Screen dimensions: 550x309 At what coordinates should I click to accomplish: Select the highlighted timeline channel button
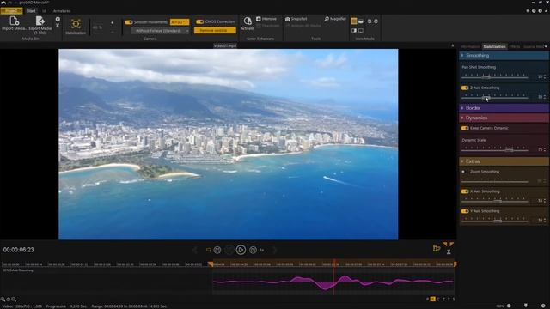coord(432,299)
